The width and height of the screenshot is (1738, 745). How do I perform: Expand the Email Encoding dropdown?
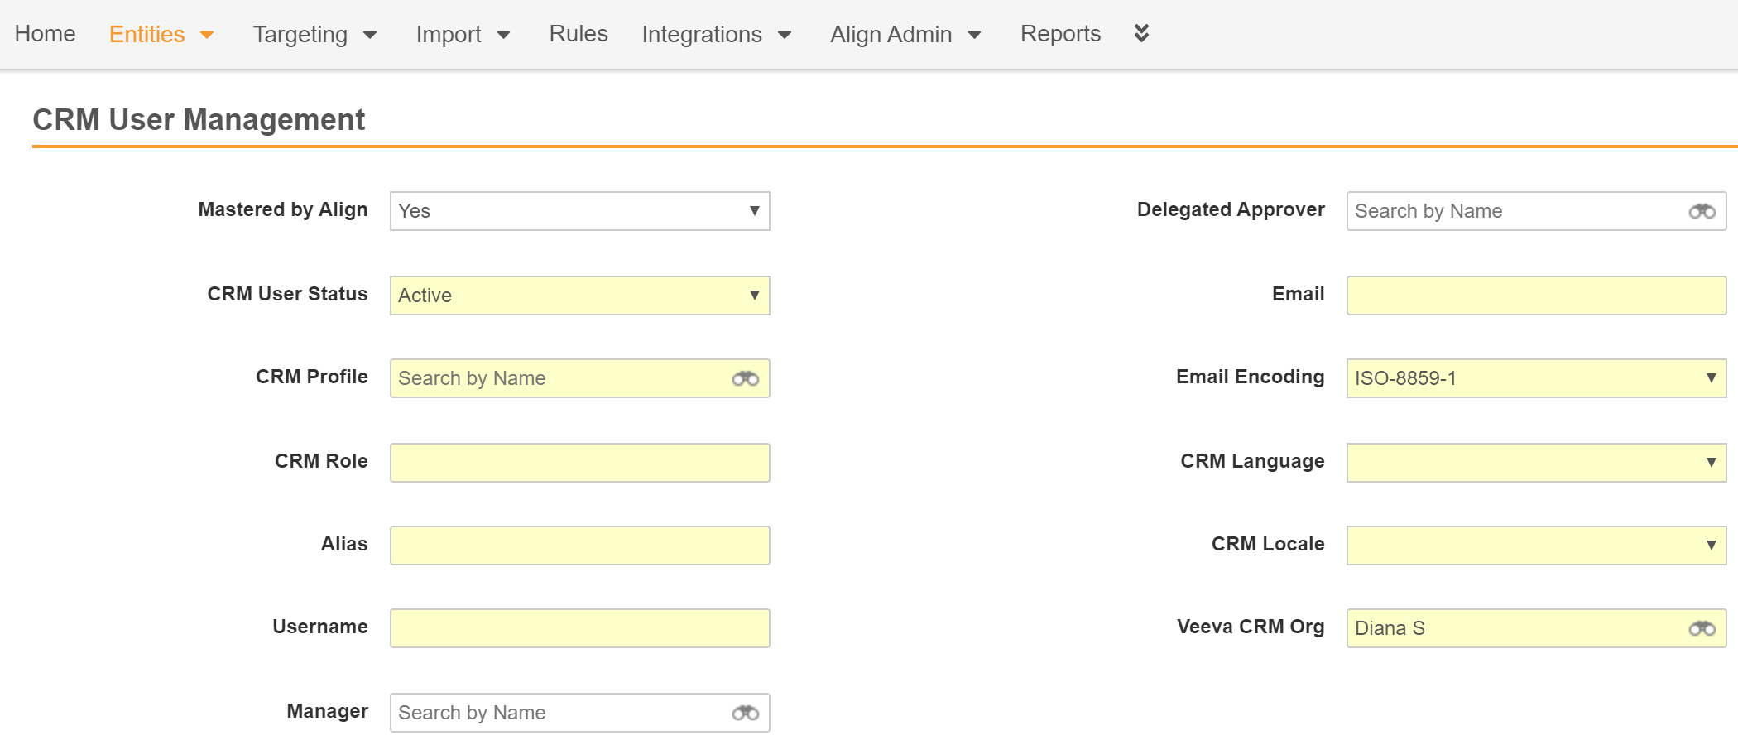click(1535, 378)
